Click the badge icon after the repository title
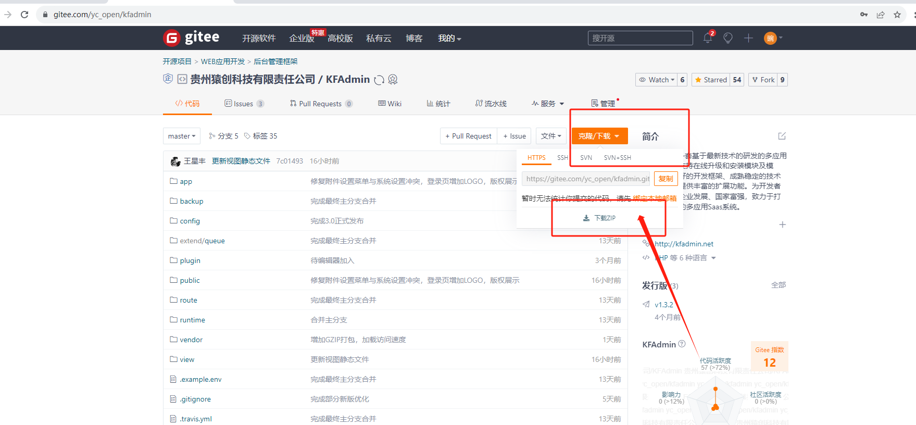916x425 pixels. coord(393,79)
